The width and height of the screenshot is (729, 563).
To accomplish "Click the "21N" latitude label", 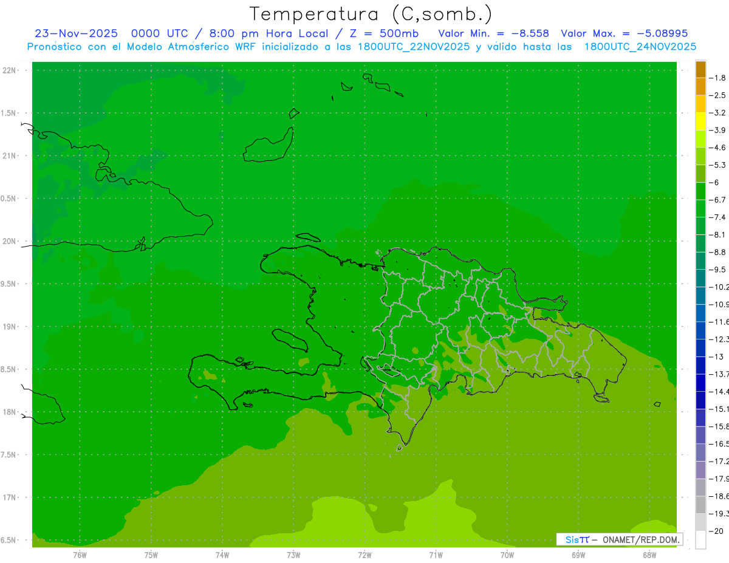I will 10,155.
